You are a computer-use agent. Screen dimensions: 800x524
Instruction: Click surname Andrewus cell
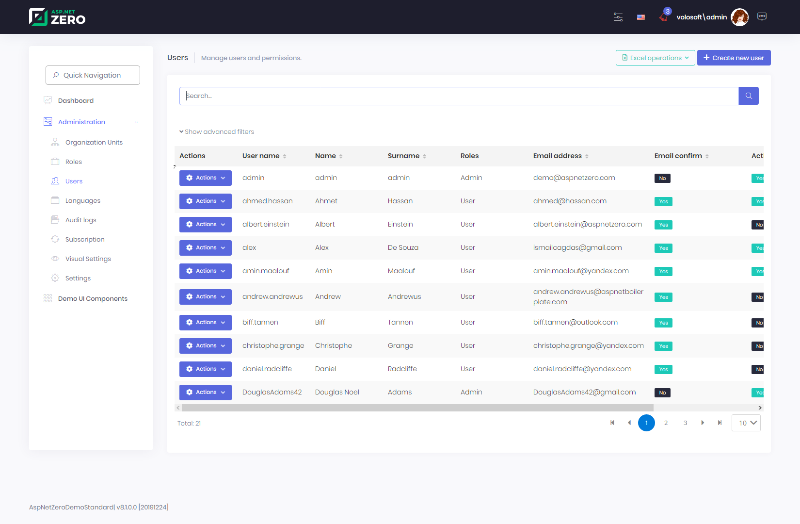[404, 296]
